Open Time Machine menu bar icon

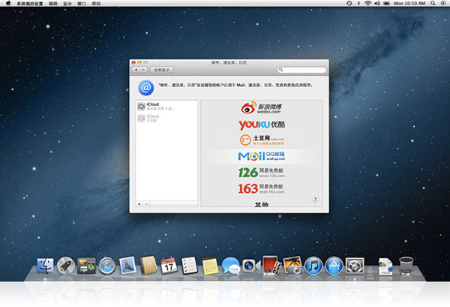(x=349, y=3)
